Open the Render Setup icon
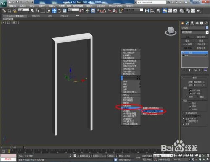 click(188, 10)
